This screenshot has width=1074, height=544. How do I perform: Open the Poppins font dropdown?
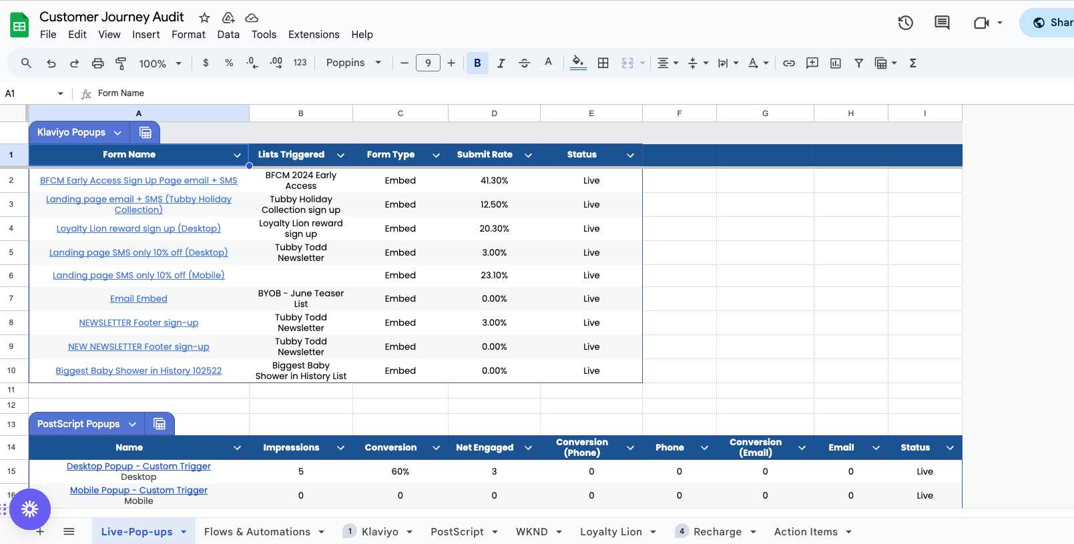click(353, 63)
